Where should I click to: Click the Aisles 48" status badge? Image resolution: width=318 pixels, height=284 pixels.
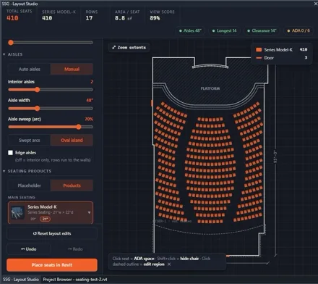coord(190,30)
